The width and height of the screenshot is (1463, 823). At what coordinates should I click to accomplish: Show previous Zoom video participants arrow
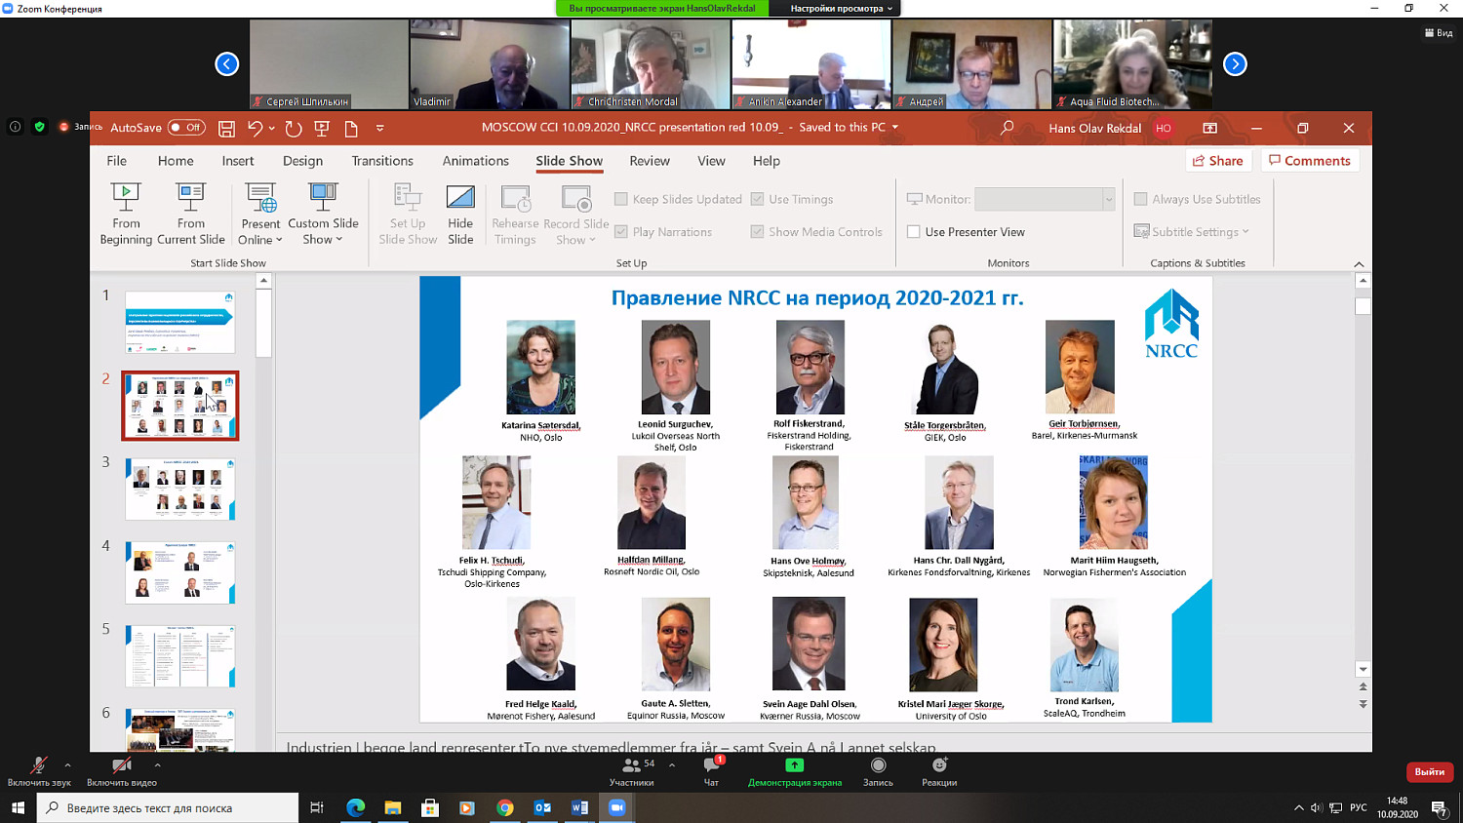point(227,64)
